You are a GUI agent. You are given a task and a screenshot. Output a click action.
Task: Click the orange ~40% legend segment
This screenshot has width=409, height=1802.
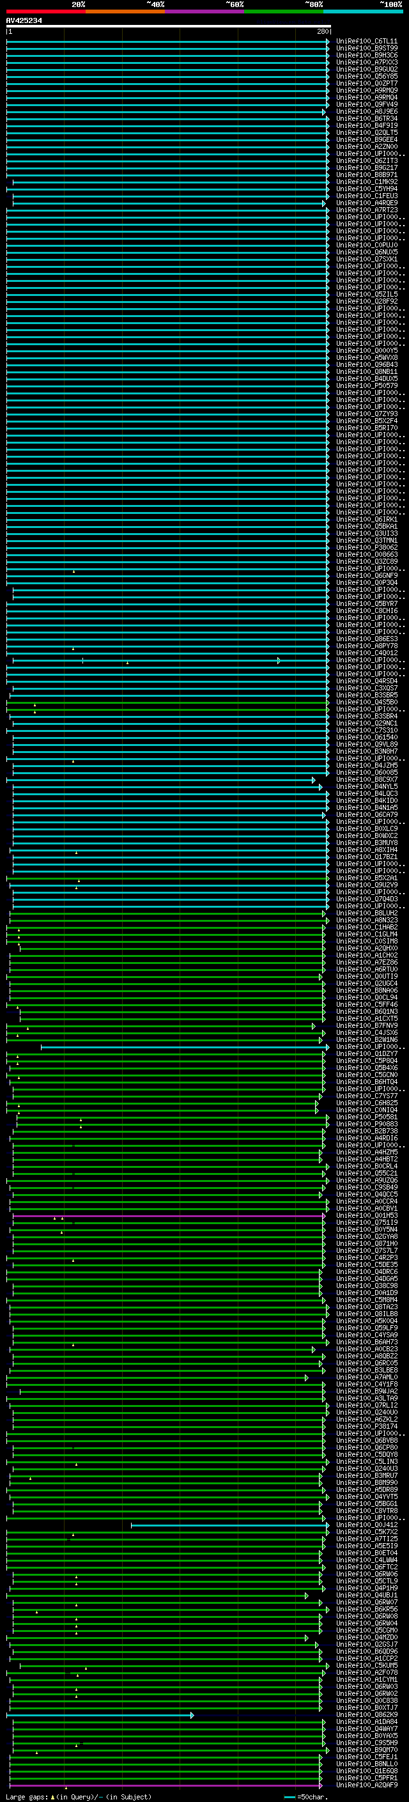[x=125, y=12]
